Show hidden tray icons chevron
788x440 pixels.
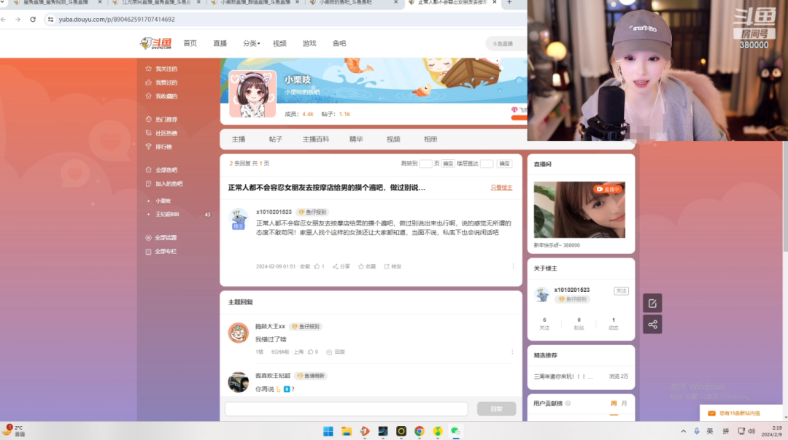pyautogui.click(x=683, y=431)
